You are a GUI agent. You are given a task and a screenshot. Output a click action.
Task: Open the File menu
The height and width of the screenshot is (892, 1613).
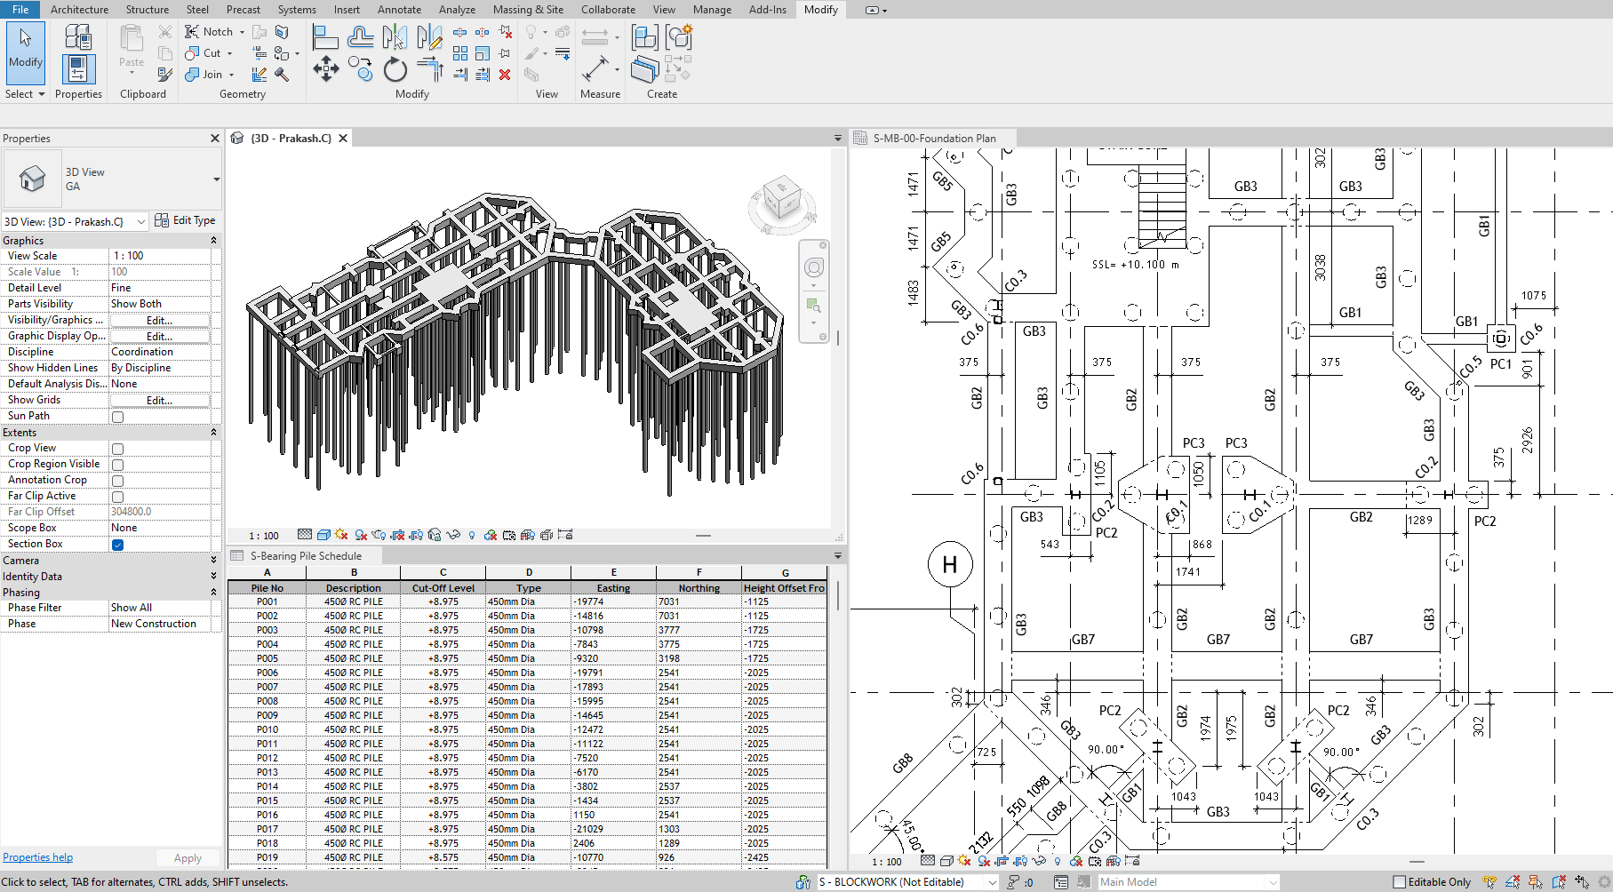click(x=20, y=10)
